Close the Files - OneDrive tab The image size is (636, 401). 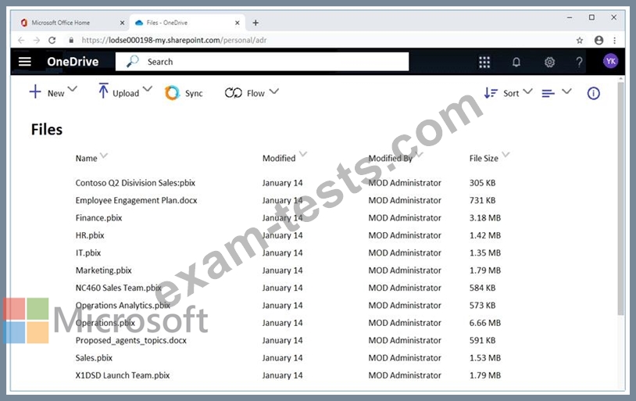click(x=238, y=23)
